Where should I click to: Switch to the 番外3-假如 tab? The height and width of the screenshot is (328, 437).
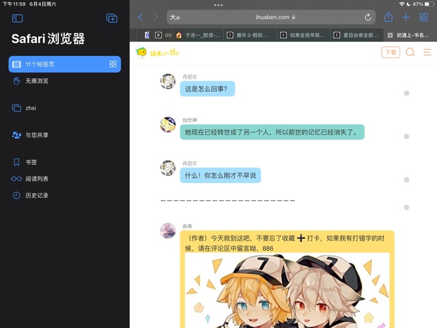[x=251, y=35]
